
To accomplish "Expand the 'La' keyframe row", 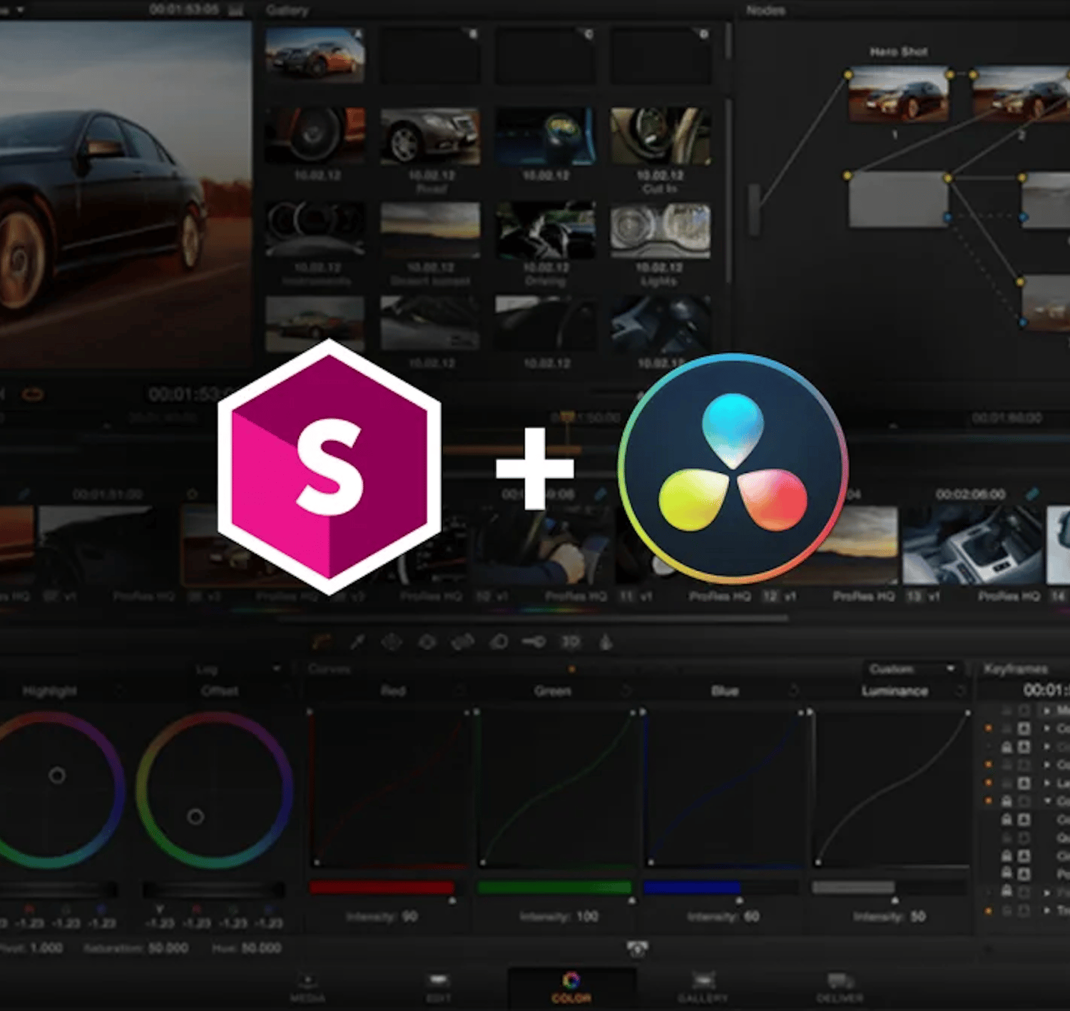I will point(1047,783).
